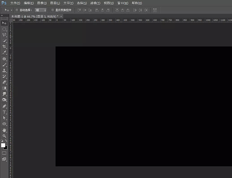Expand the Move tool preset picker arrow
Screen dimensions: 232x178
pos(12,10)
